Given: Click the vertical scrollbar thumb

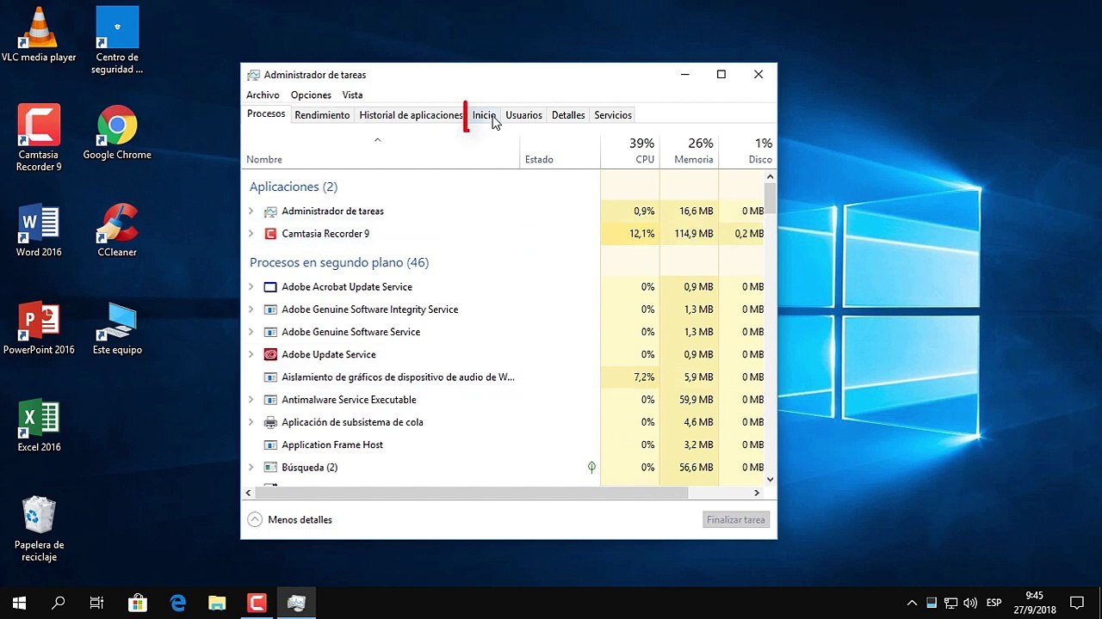Looking at the screenshot, I should (x=771, y=199).
